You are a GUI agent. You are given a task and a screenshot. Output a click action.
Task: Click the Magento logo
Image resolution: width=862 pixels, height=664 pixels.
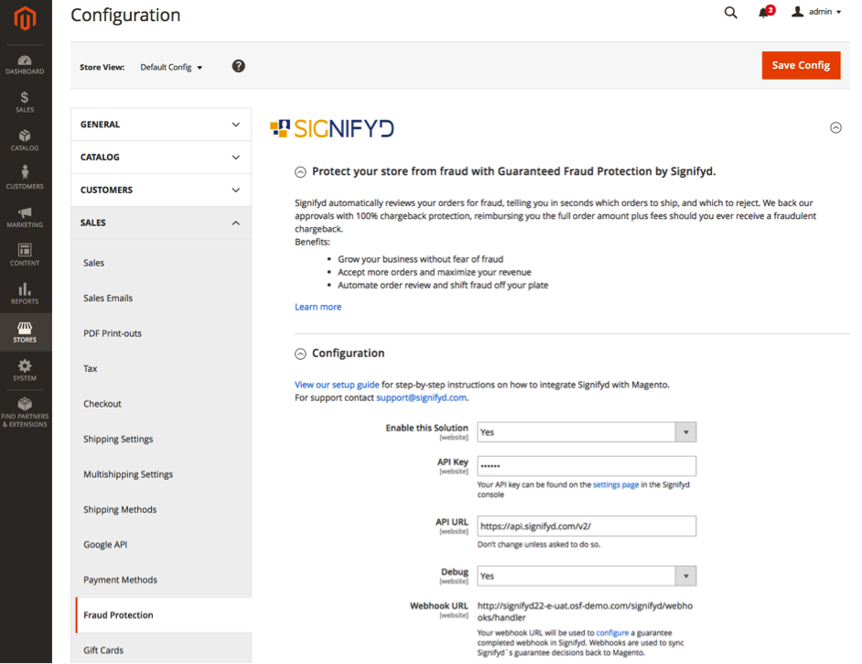25,18
